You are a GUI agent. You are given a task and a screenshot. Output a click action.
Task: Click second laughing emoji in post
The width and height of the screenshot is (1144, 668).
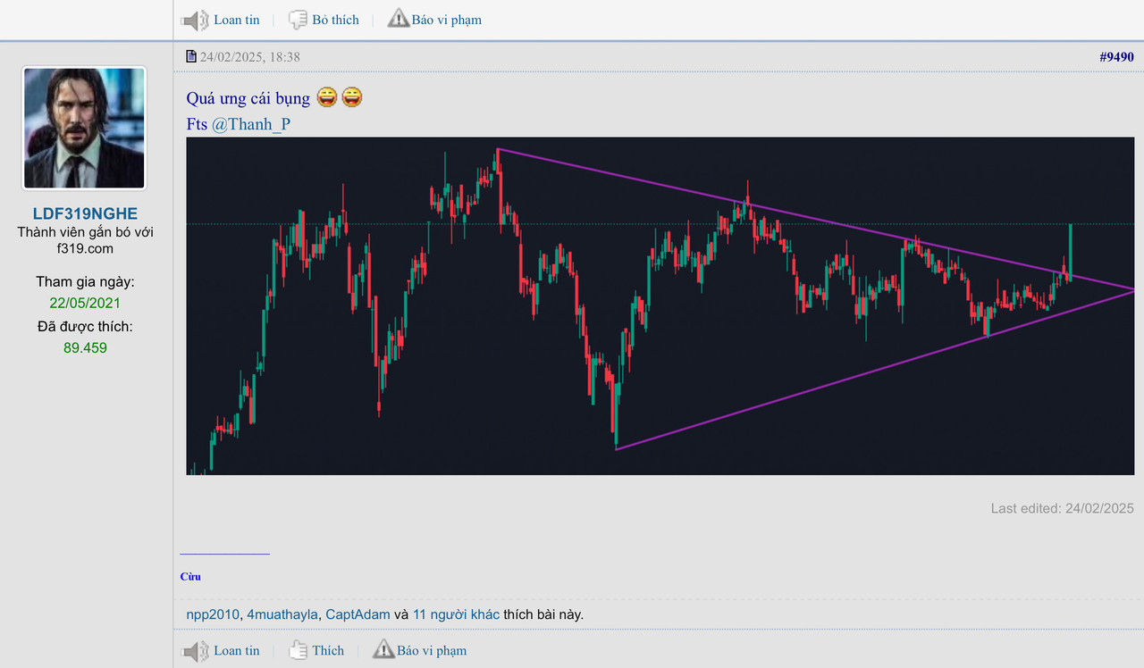coord(352,97)
